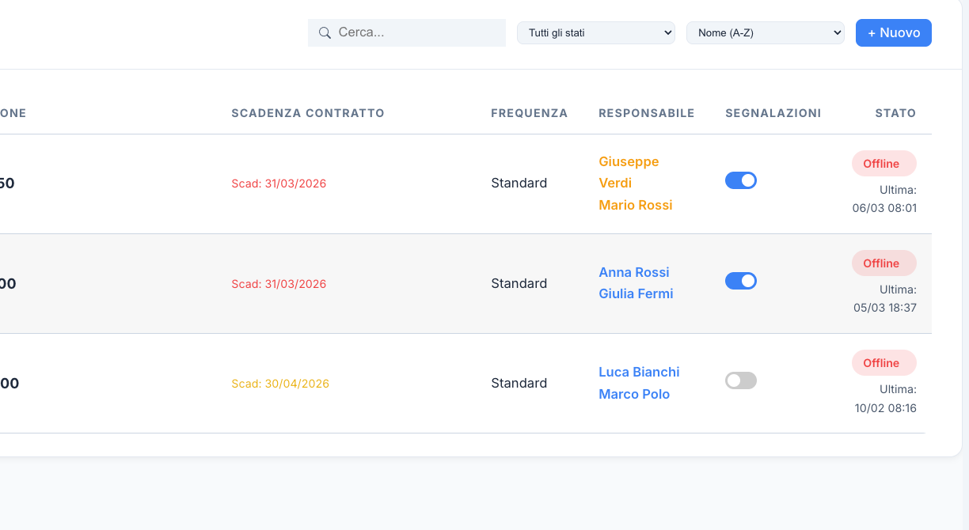Focus the Cerca... search field
This screenshot has width=969, height=530.
[416, 33]
